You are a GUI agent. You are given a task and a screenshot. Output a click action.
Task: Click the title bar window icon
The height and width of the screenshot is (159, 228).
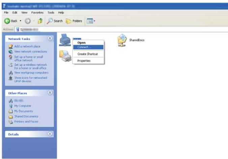pyautogui.click(x=4, y=6)
